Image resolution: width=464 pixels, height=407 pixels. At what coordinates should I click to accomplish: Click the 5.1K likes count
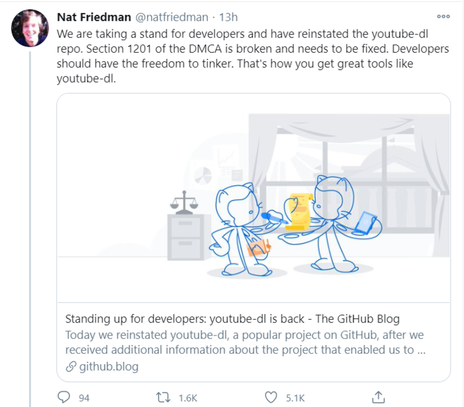coord(295,398)
